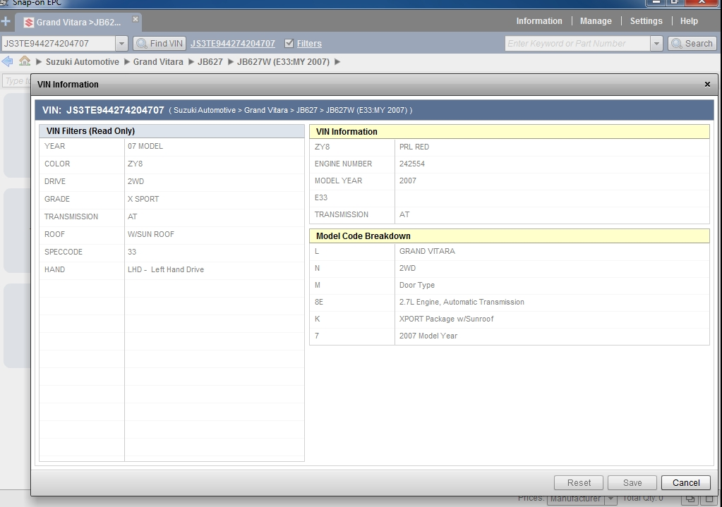The width and height of the screenshot is (722, 507).
Task: Select the YEAR filter row
Action: coord(172,146)
